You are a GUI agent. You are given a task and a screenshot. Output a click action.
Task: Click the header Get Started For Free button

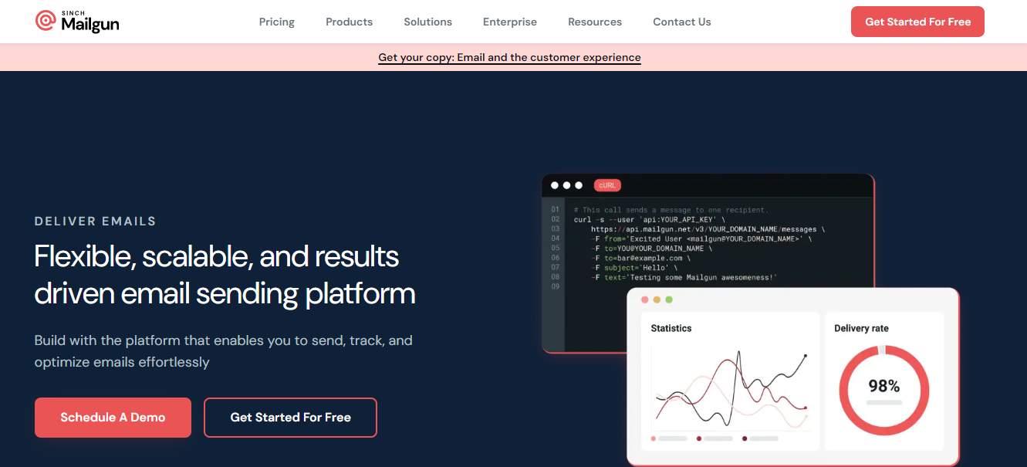pos(917,22)
